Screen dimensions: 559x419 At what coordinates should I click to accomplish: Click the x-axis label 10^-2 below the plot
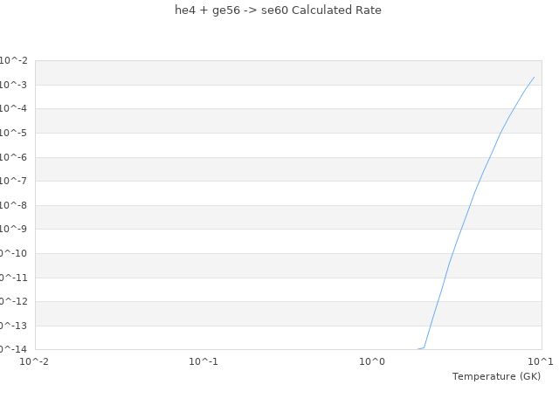click(35, 361)
